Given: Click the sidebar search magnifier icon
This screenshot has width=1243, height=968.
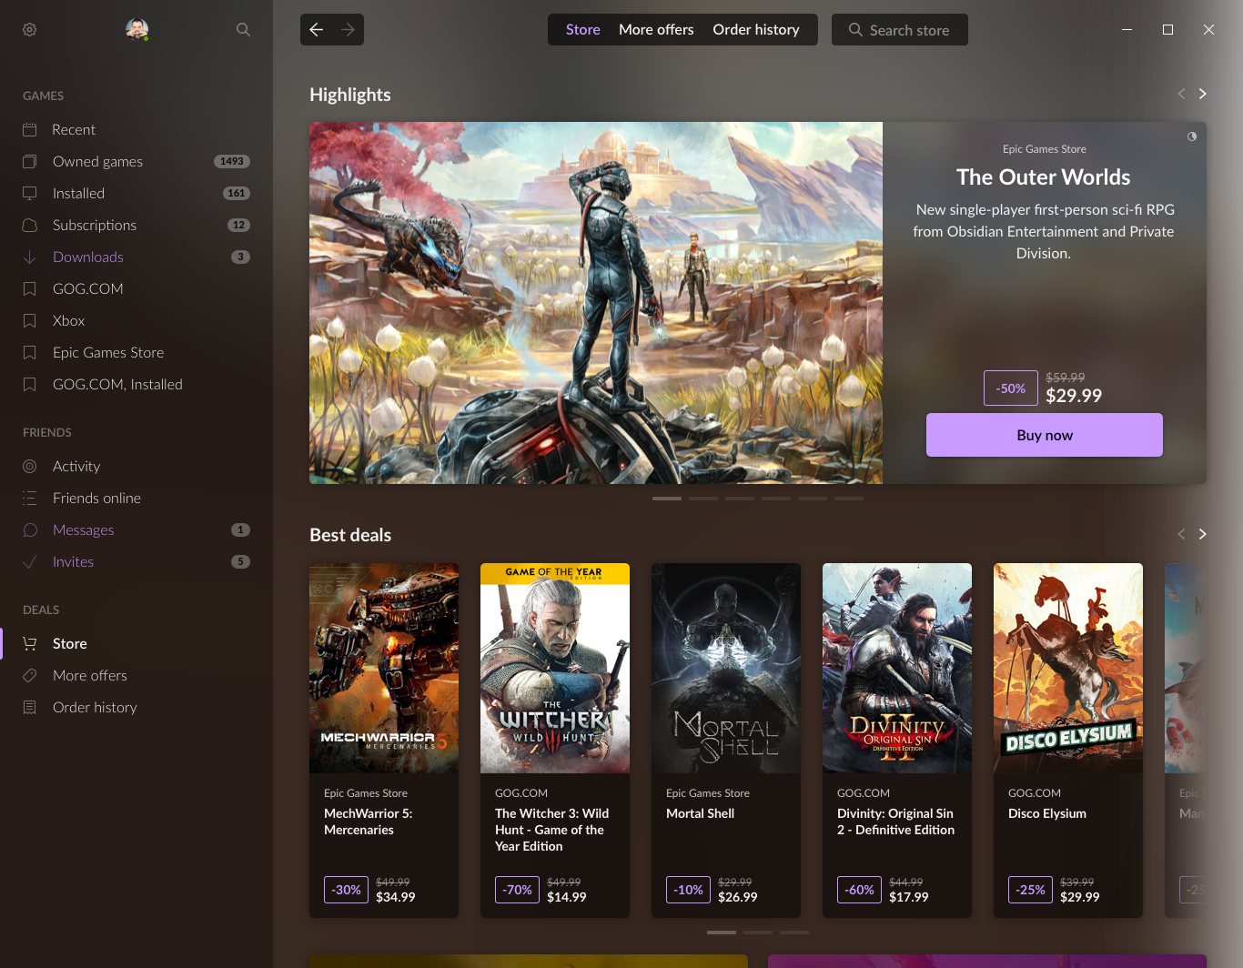Looking at the screenshot, I should [243, 30].
